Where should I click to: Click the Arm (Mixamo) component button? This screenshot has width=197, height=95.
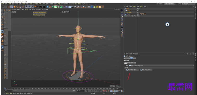132,70
